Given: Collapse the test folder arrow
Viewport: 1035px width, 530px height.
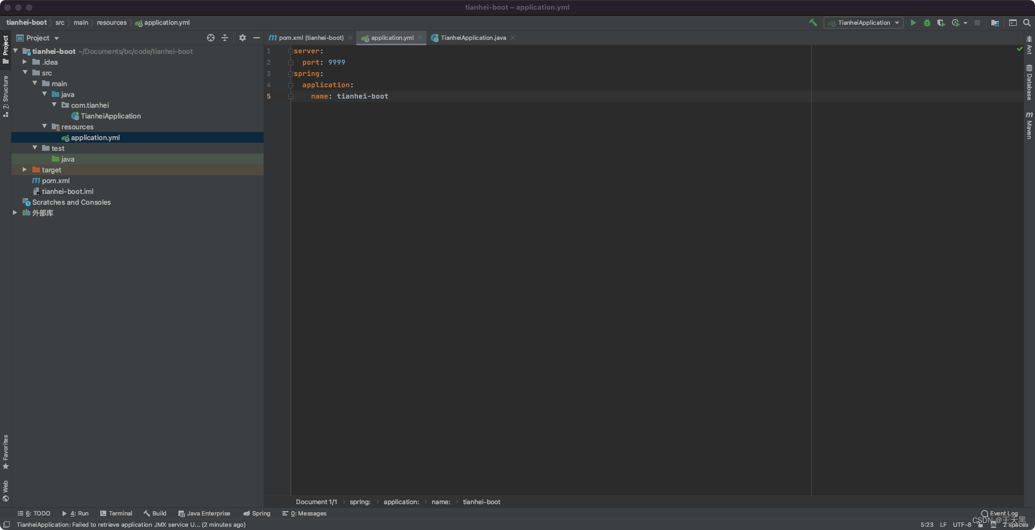Looking at the screenshot, I should pyautogui.click(x=34, y=148).
